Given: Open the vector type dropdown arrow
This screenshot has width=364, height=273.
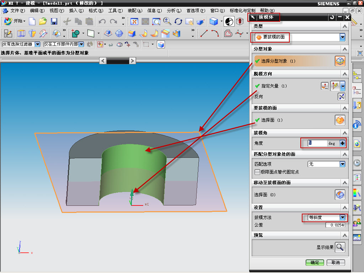Looking at the screenshot, I should click(x=343, y=86).
